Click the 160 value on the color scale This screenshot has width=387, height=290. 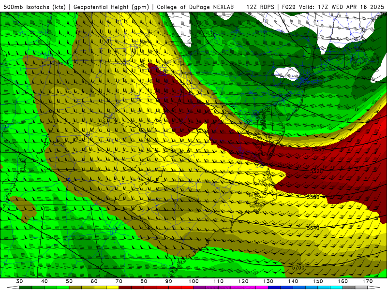coord(343,281)
